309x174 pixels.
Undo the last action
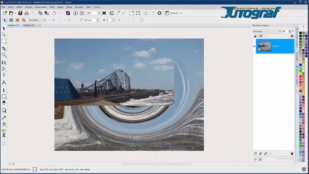54,13
